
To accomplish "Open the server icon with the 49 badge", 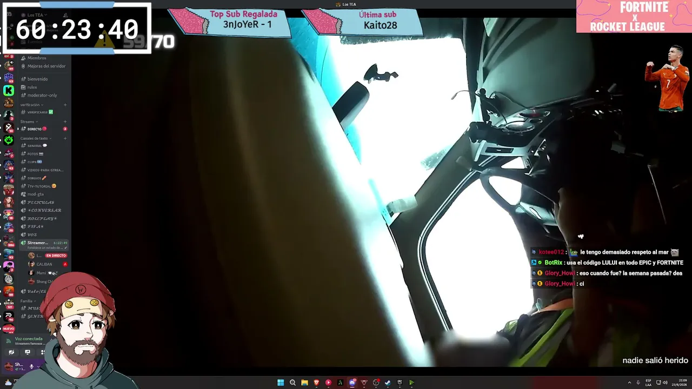I will (9, 66).
